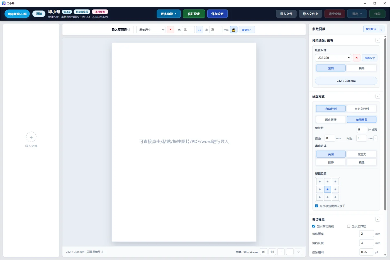Screen dimensions: 390x260
Task: Zoom out with the minus button
Action: [290, 252]
